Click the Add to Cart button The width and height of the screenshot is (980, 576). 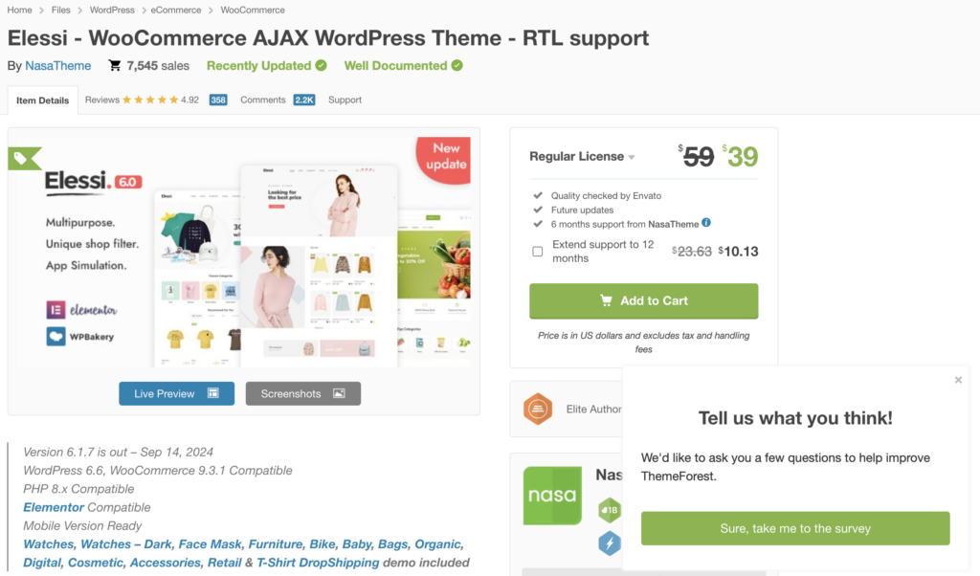pyautogui.click(x=644, y=301)
